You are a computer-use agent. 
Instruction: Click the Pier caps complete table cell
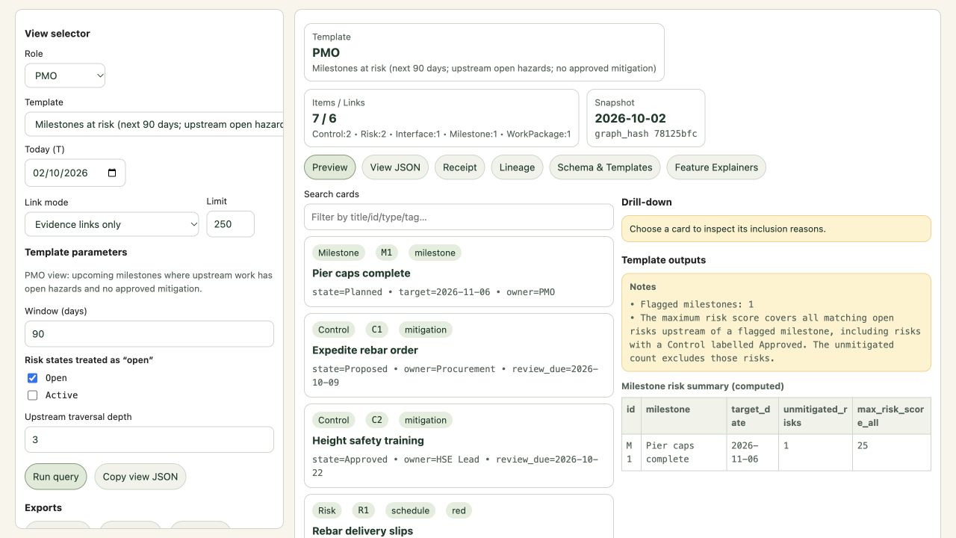[x=683, y=452]
